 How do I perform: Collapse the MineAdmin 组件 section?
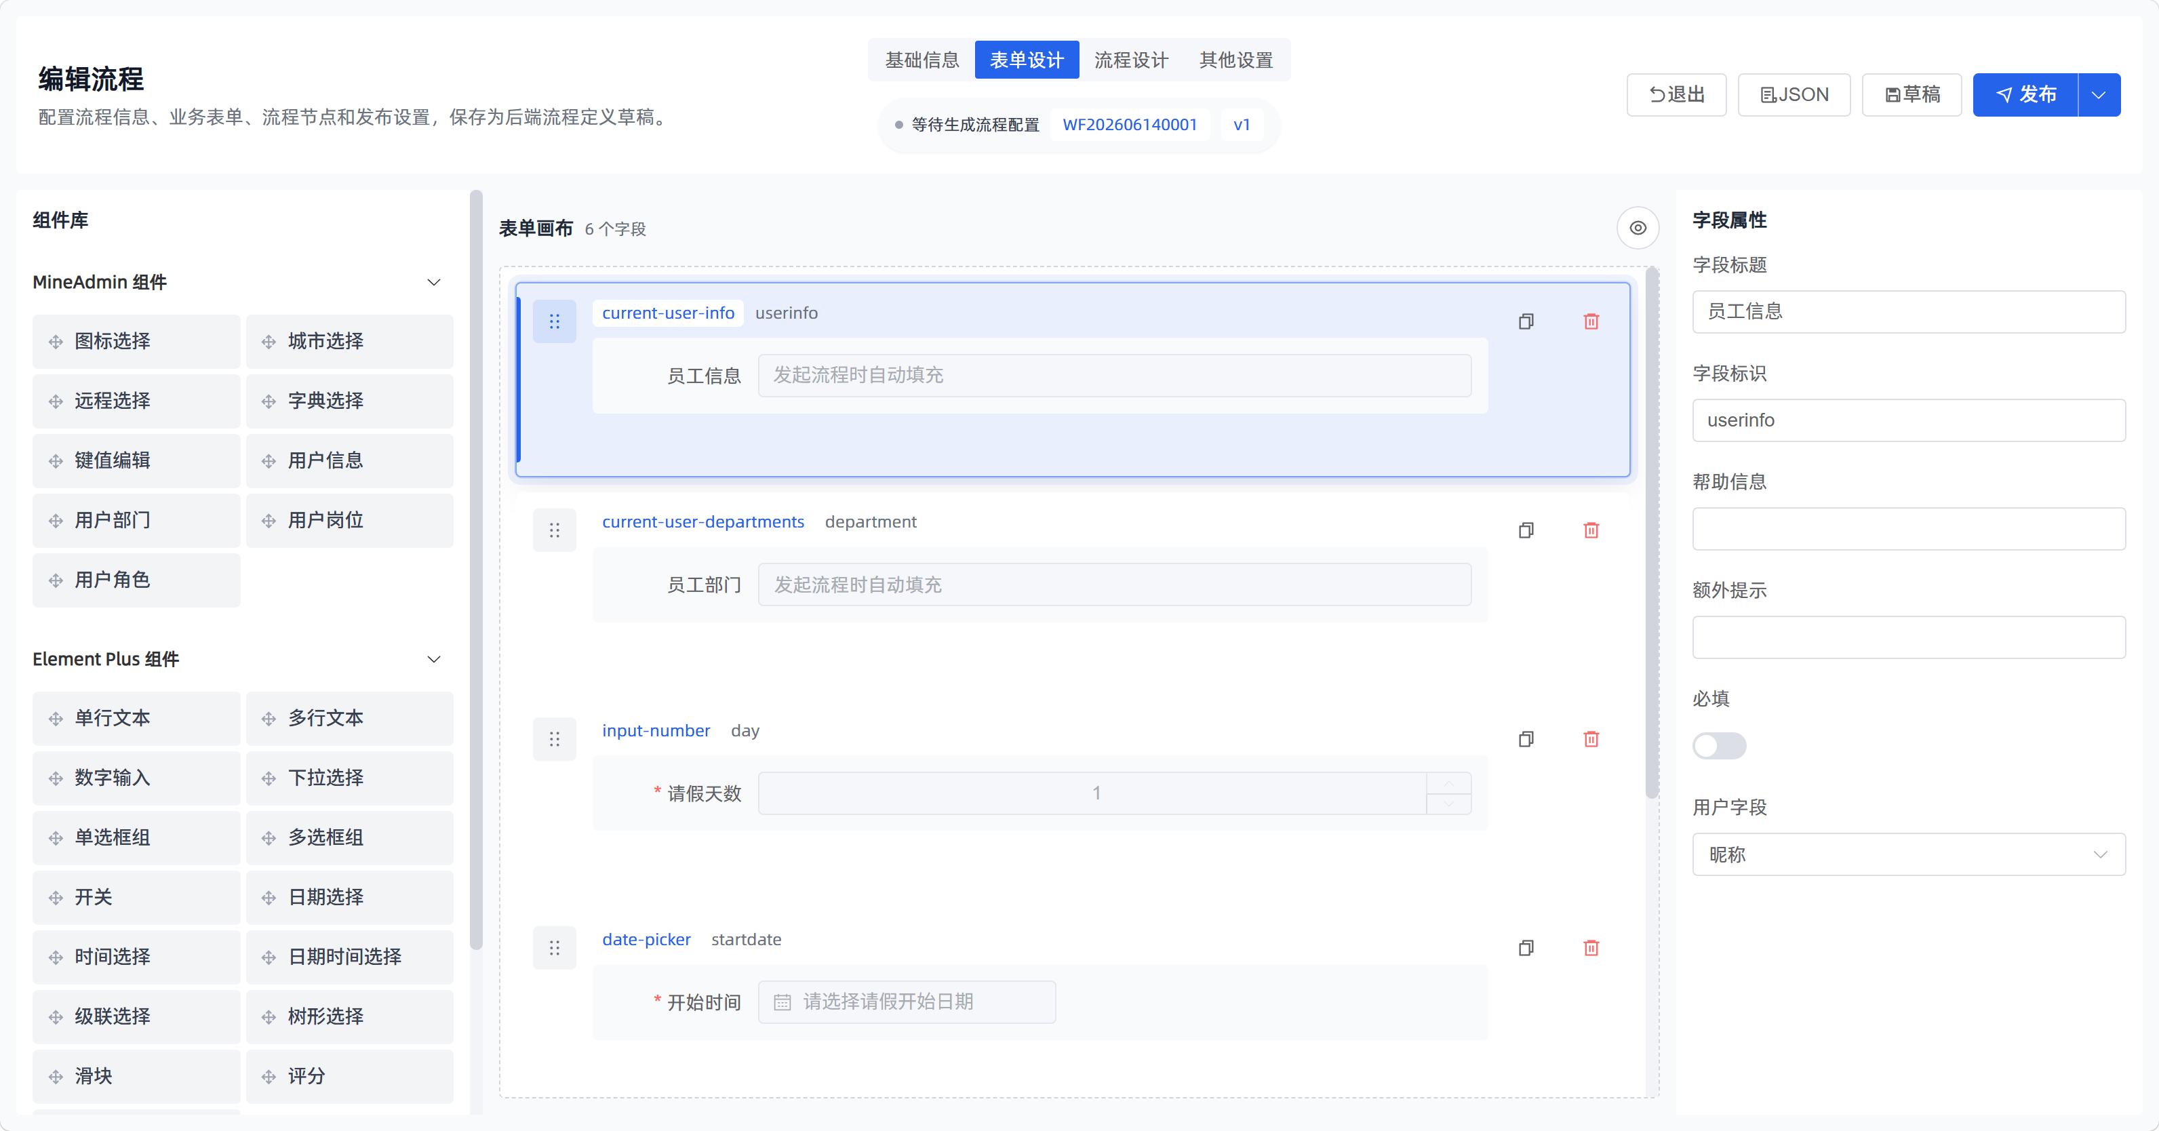(433, 281)
